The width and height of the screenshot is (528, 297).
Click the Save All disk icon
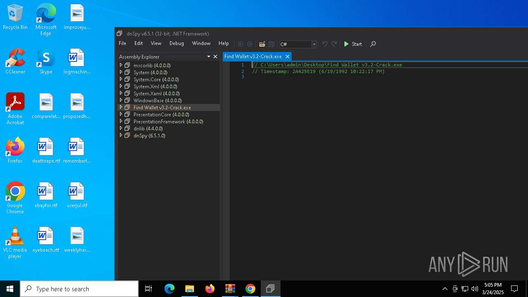271,44
